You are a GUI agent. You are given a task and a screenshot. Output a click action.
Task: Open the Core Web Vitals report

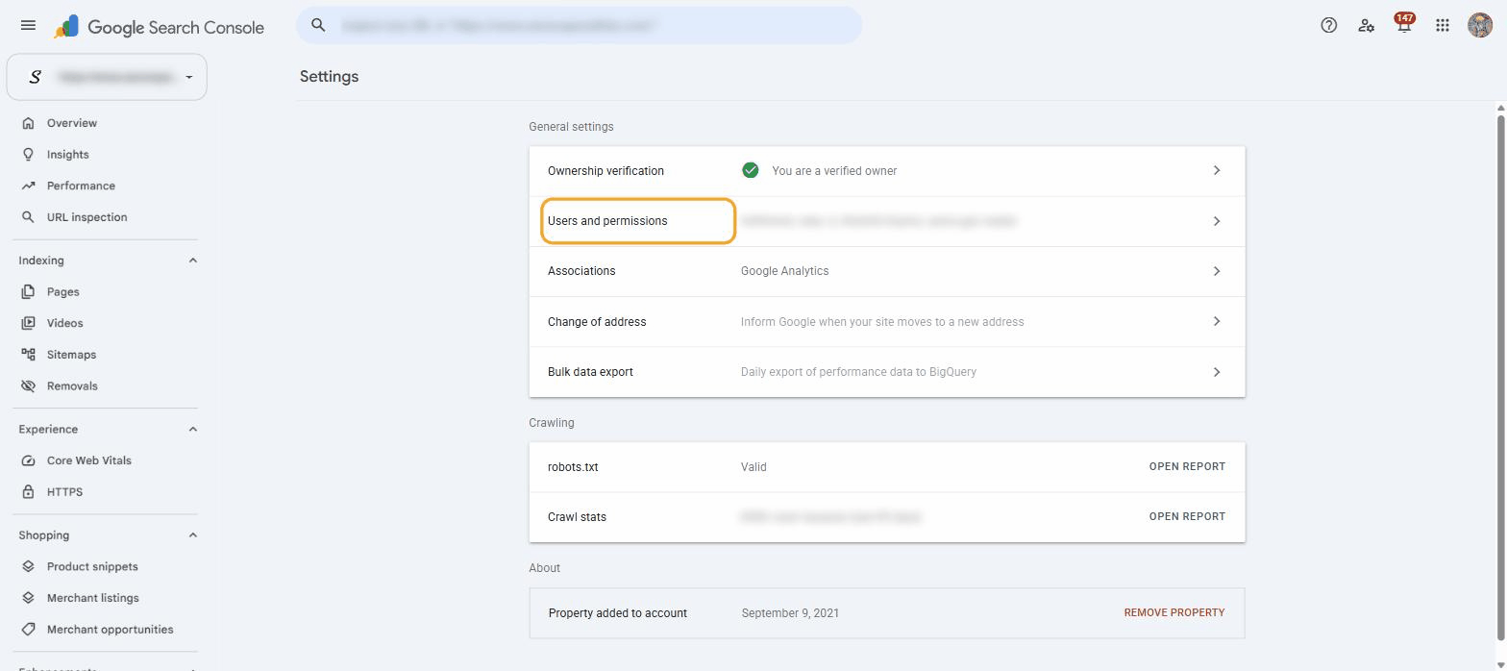pyautogui.click(x=89, y=460)
